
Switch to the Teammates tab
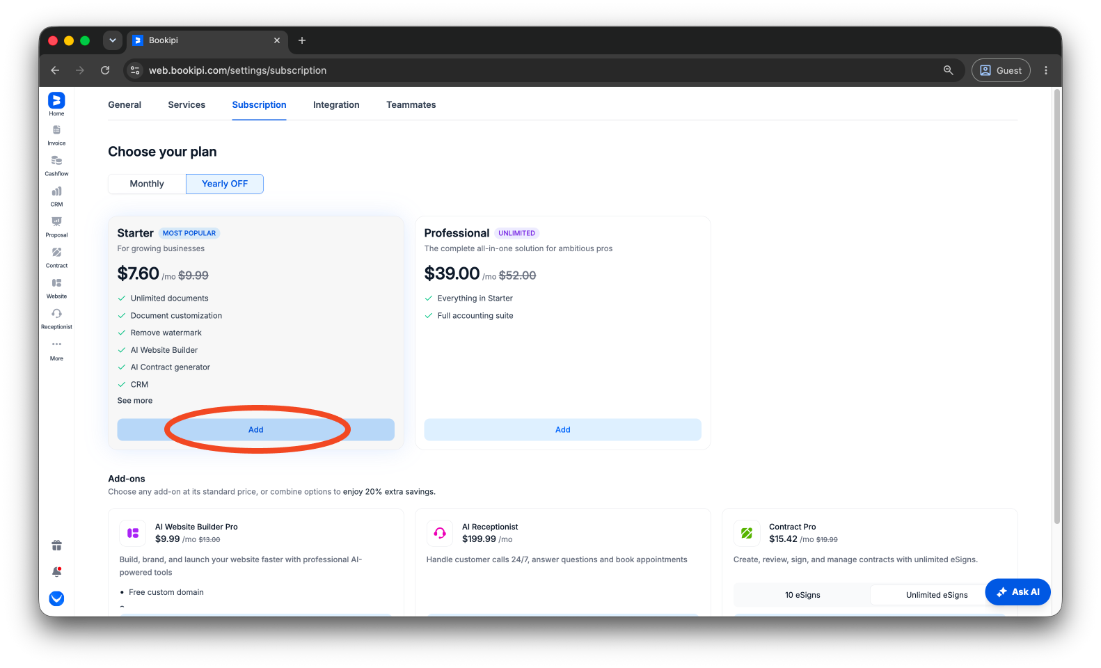coord(411,104)
